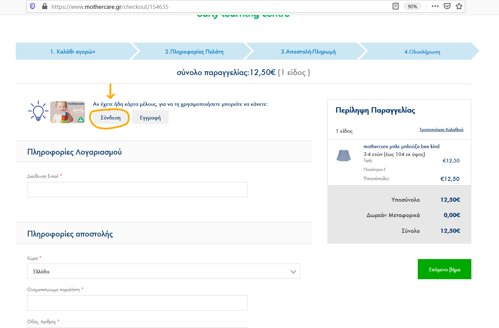Screen dimensions: 499x328
Task: Toggle the reader view icon
Action: click(396, 6)
